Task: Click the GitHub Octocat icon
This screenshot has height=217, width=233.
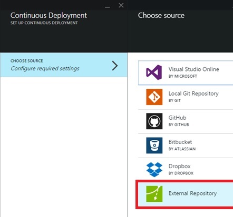Action: [x=154, y=121]
